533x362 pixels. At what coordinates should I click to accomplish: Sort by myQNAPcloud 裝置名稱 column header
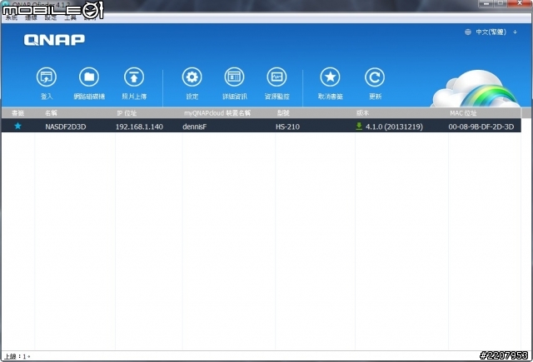[x=217, y=112]
